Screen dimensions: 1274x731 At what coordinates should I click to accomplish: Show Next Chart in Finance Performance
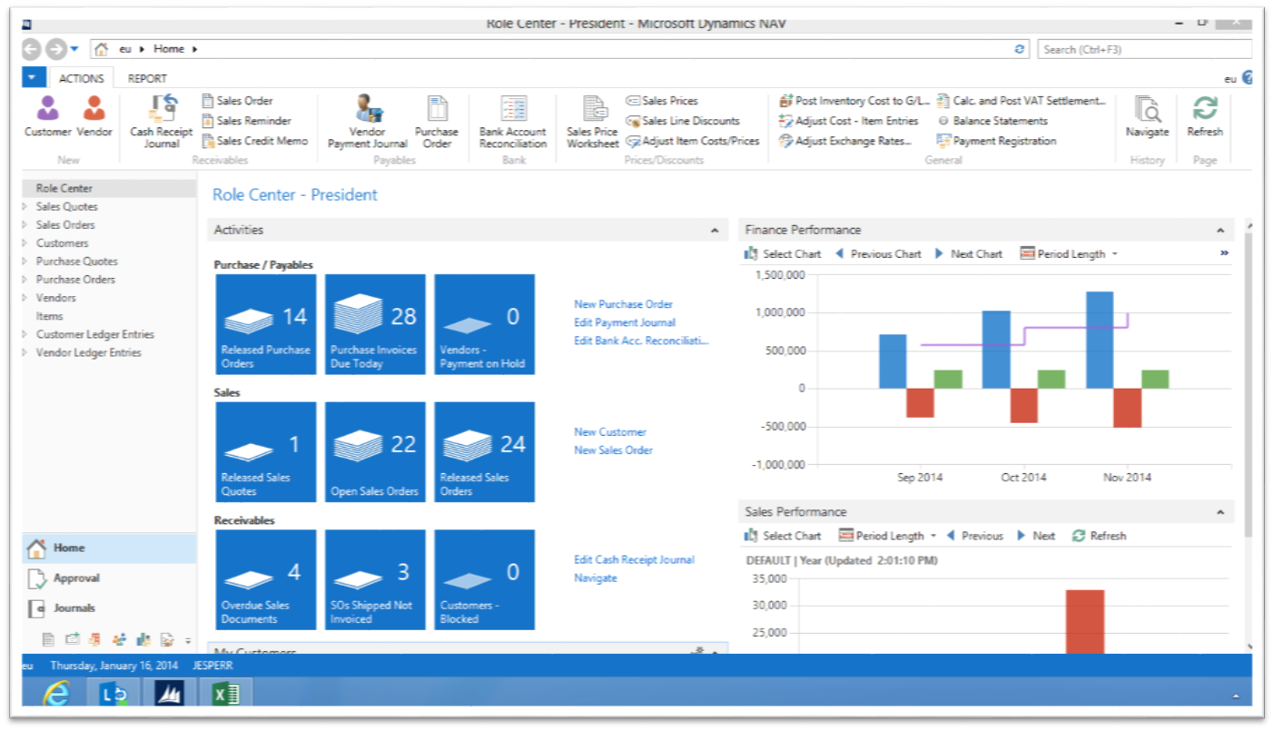[x=968, y=254]
